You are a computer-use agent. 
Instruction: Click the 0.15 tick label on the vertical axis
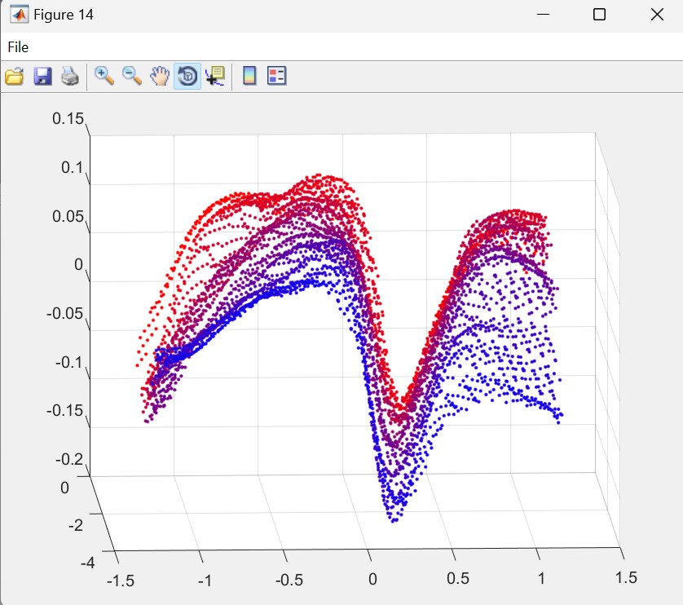coord(68,119)
